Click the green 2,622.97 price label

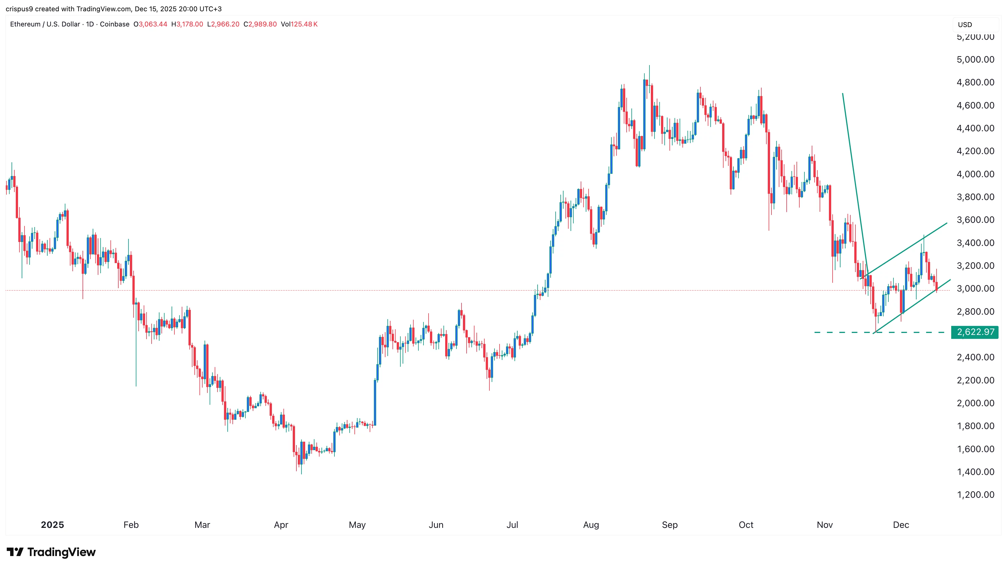coord(975,332)
